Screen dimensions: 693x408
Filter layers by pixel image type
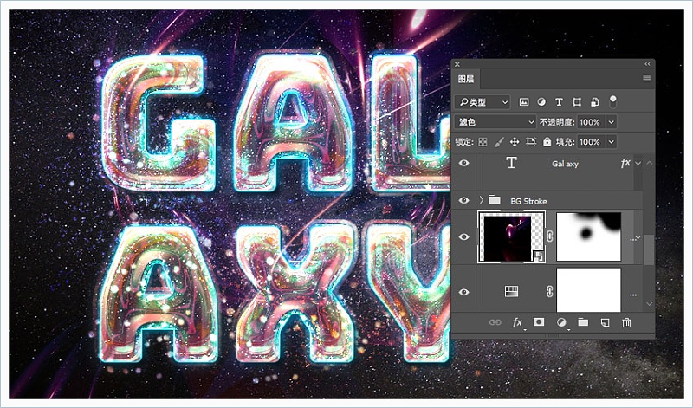[x=524, y=102]
